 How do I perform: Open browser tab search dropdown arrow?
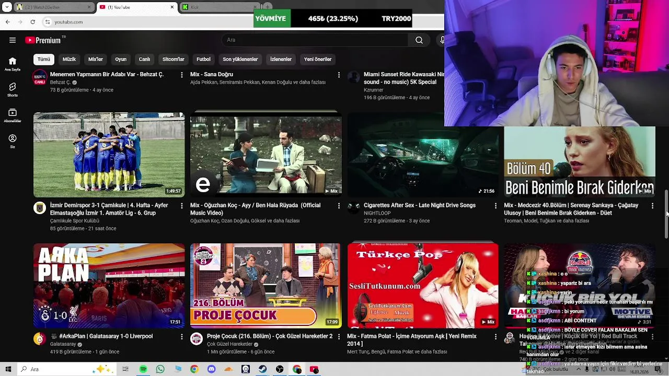click(7, 7)
